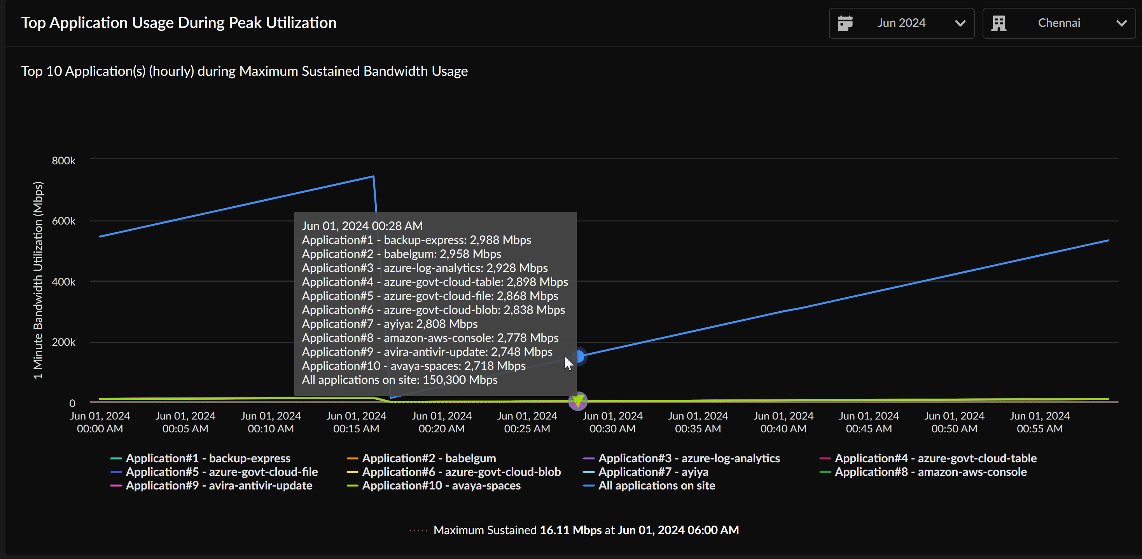Click the Application#1 teal legend color swatch
1142x559 pixels.
116,458
